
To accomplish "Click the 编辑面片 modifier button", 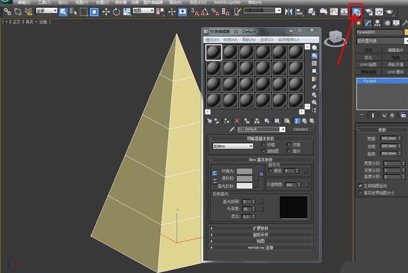I will pos(395,50).
